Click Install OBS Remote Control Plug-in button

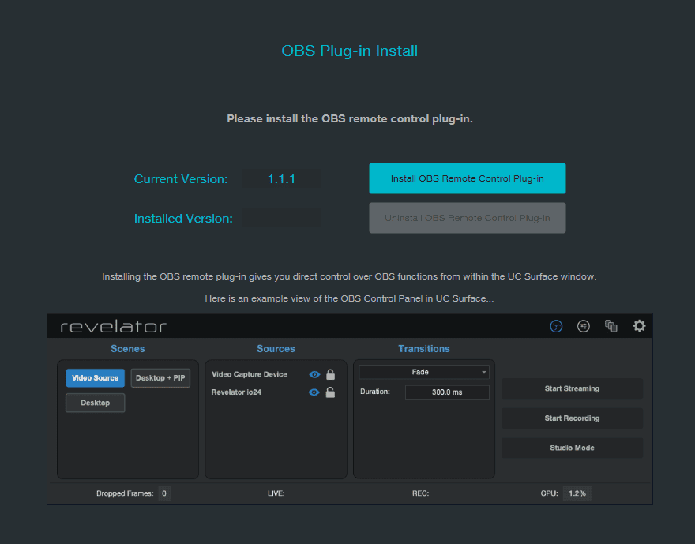pyautogui.click(x=468, y=178)
